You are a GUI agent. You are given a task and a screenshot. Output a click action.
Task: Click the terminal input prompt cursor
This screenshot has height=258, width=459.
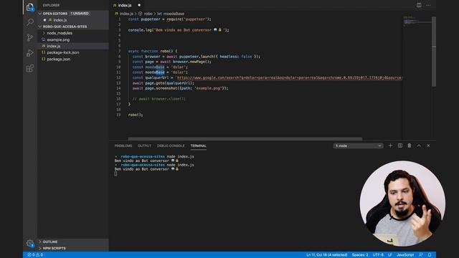(x=115, y=173)
